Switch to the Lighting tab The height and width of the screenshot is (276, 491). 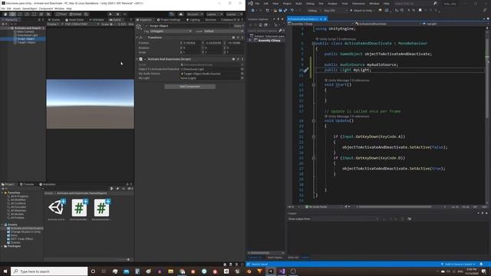tap(193, 20)
